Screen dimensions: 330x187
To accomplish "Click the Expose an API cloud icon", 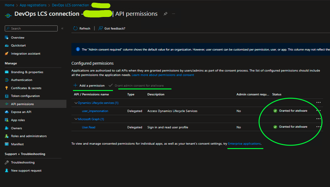I will click(7, 112).
